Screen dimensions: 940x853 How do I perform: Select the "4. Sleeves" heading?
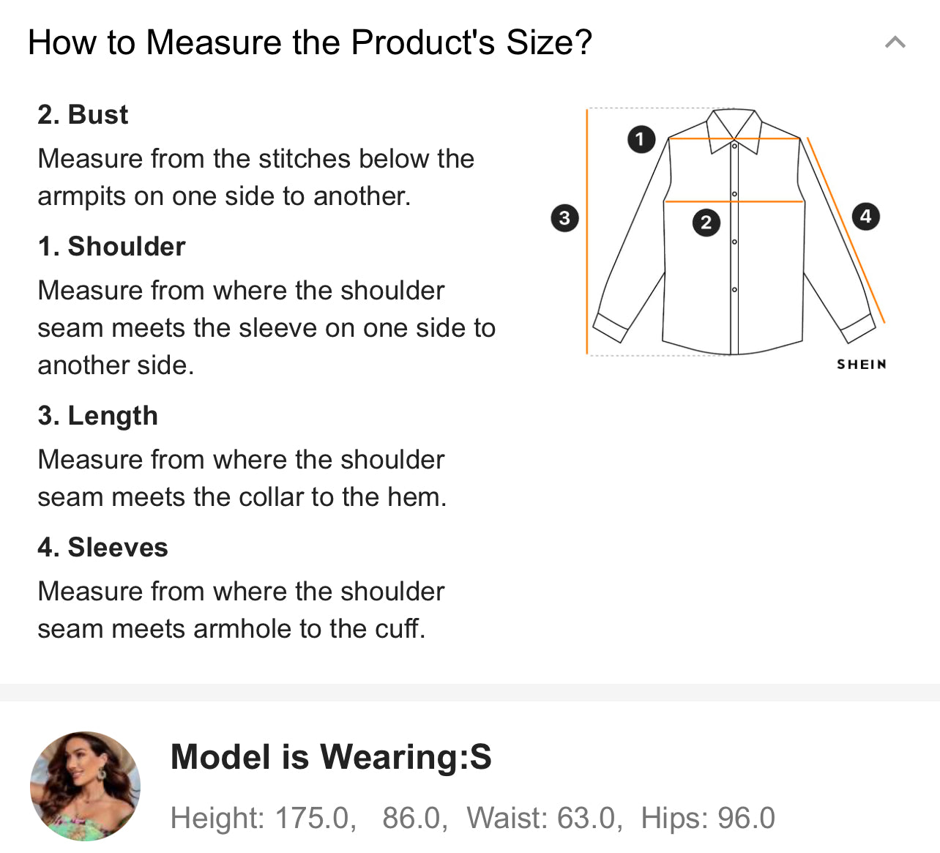pos(102,548)
